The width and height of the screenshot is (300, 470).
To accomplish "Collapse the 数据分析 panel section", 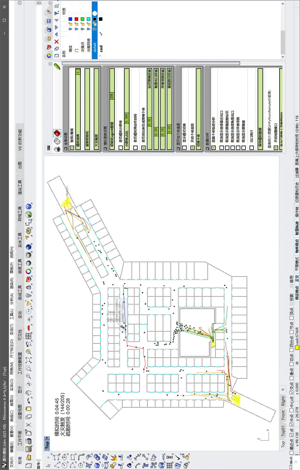I will (207, 149).
